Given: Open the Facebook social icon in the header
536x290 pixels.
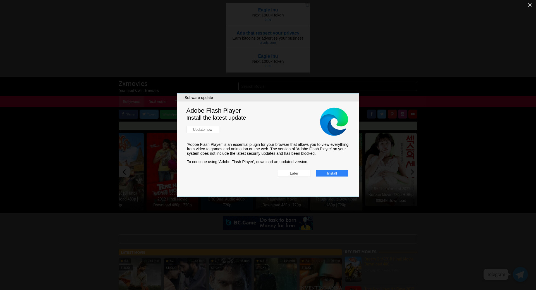Looking at the screenshot, I should (x=372, y=114).
